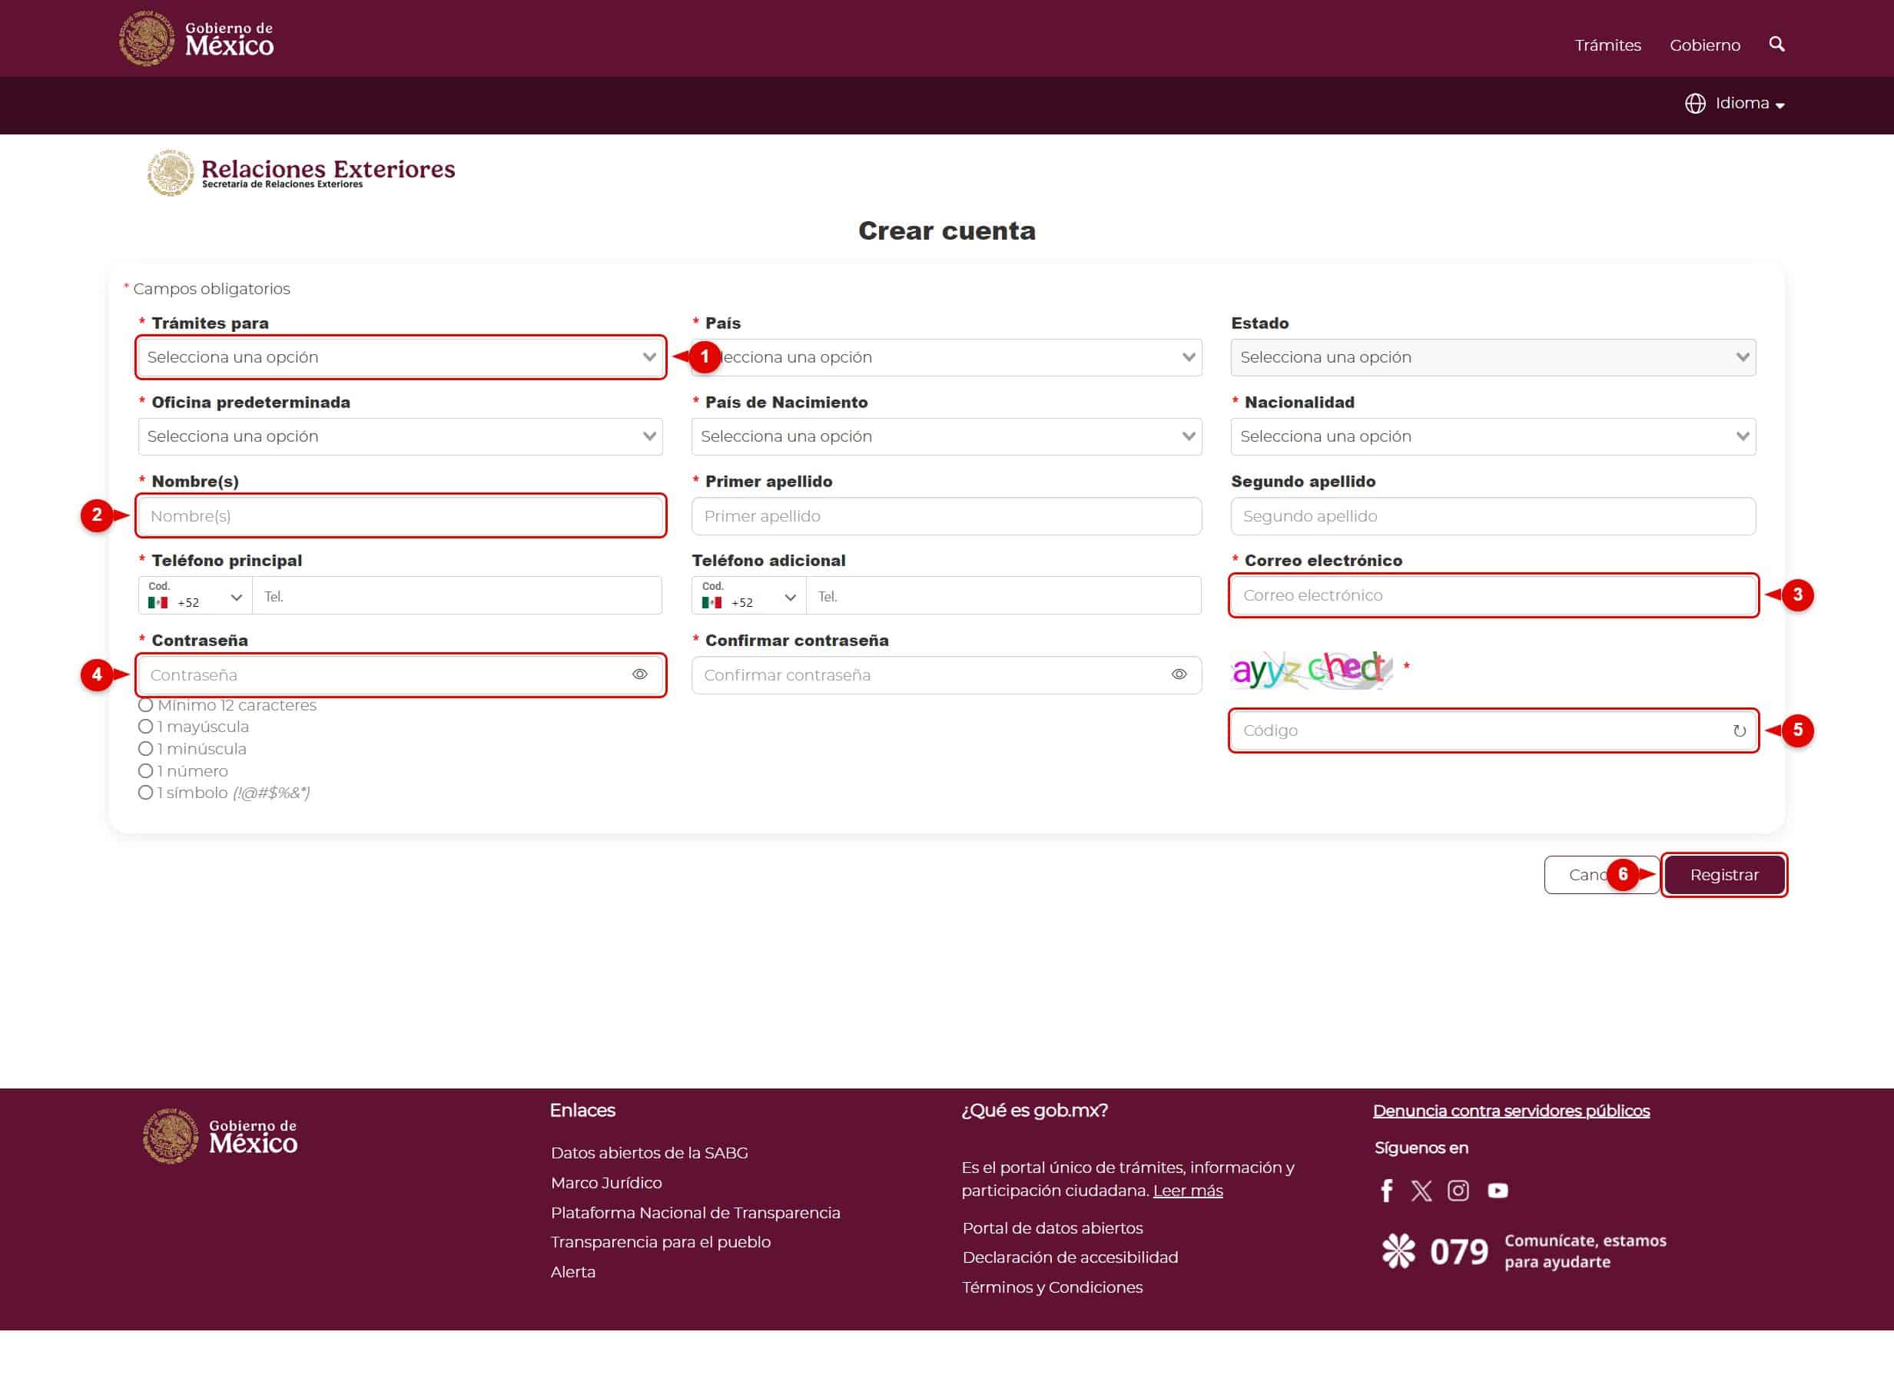Click the ¿Qué es gob.mx? heading
The image size is (1894, 1398).
tap(1034, 1111)
